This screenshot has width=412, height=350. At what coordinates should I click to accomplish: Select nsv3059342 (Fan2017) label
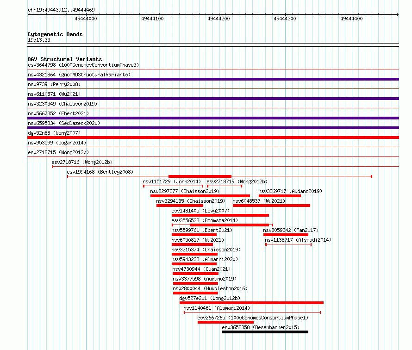(x=291, y=230)
